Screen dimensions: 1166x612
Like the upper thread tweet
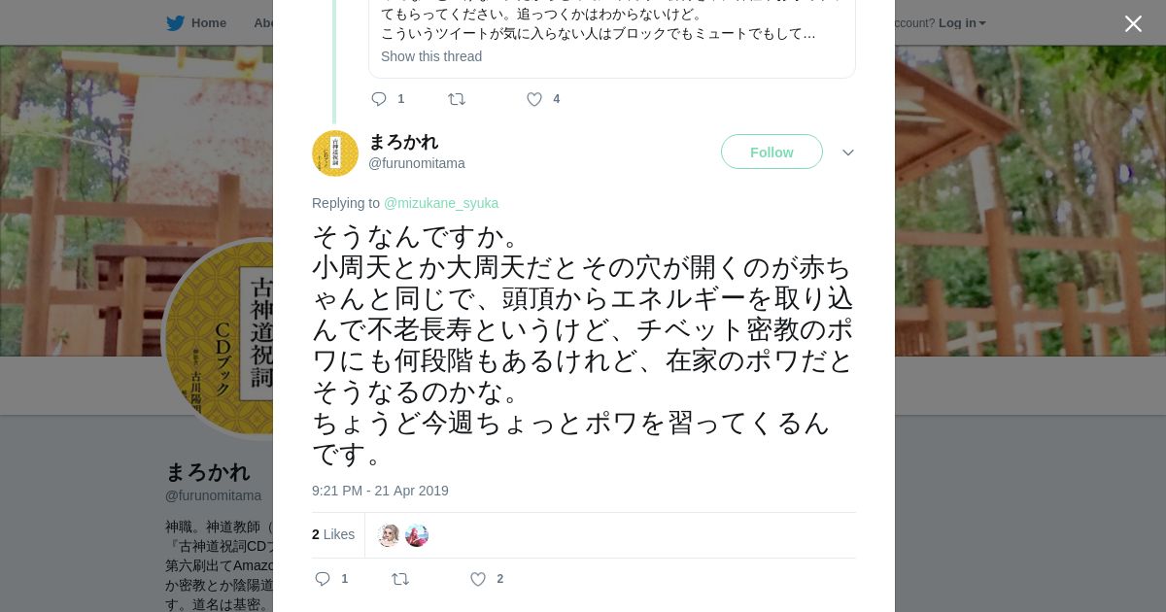click(534, 99)
